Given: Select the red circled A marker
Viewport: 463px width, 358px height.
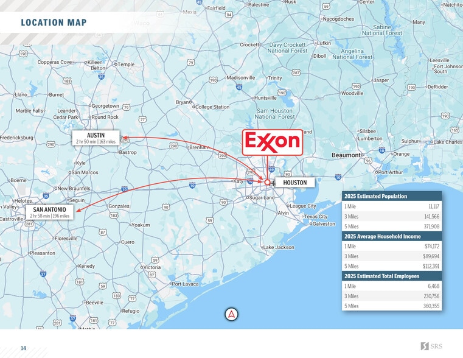Looking at the screenshot, I should click(x=231, y=314).
